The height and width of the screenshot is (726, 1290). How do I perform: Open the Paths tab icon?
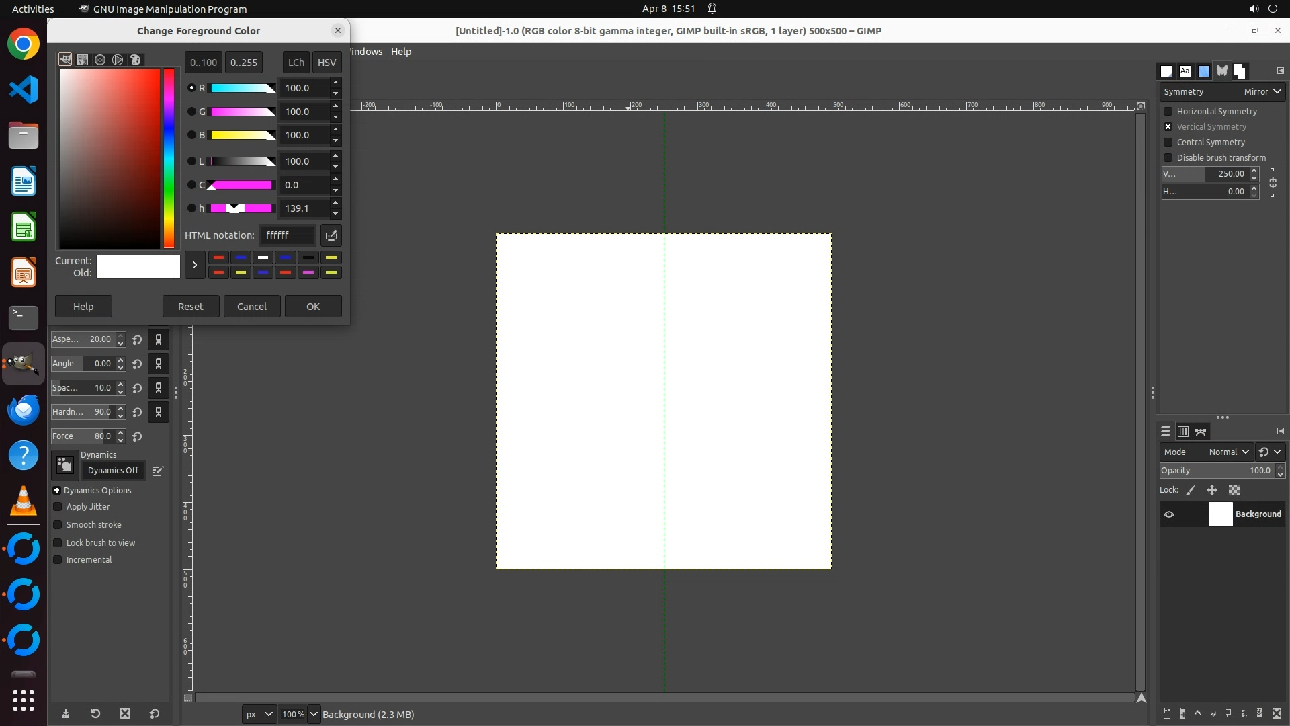1201,432
